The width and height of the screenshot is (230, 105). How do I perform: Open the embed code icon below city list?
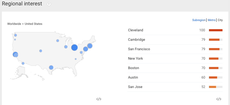coord(219,99)
